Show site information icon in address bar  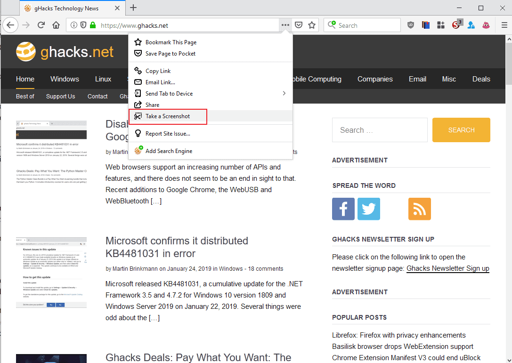[x=74, y=25]
